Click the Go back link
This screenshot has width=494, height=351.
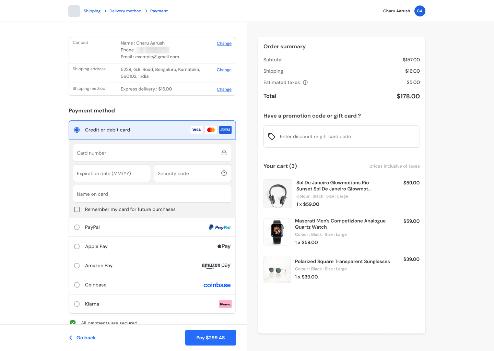(86, 338)
